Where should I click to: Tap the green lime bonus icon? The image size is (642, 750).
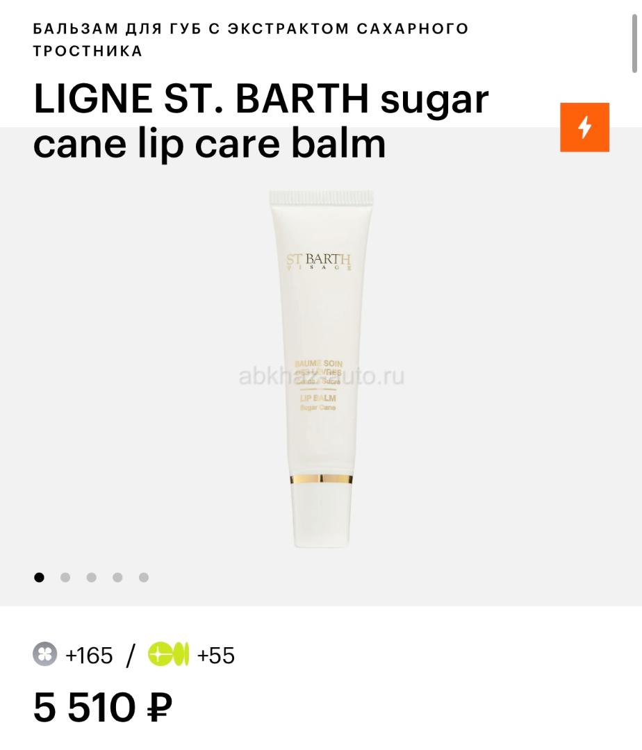(168, 654)
